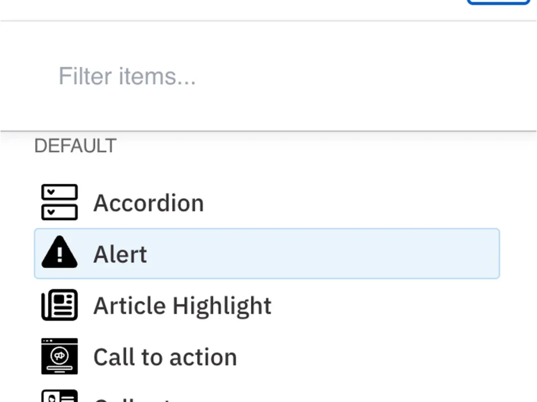Screen dimensions: 537x402
Task: Click the Accordion label text
Action: pos(148,202)
